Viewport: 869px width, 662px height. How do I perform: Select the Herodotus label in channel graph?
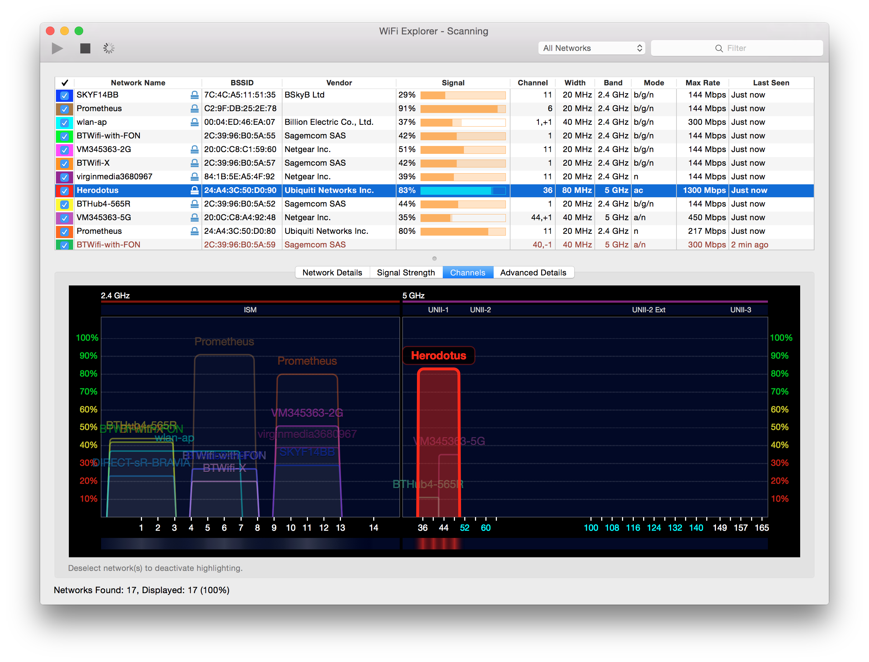pyautogui.click(x=438, y=355)
